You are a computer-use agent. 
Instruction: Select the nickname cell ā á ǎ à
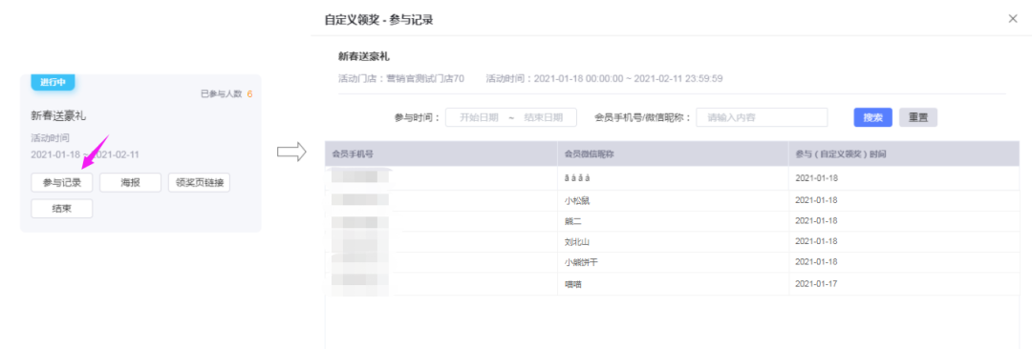click(673, 177)
